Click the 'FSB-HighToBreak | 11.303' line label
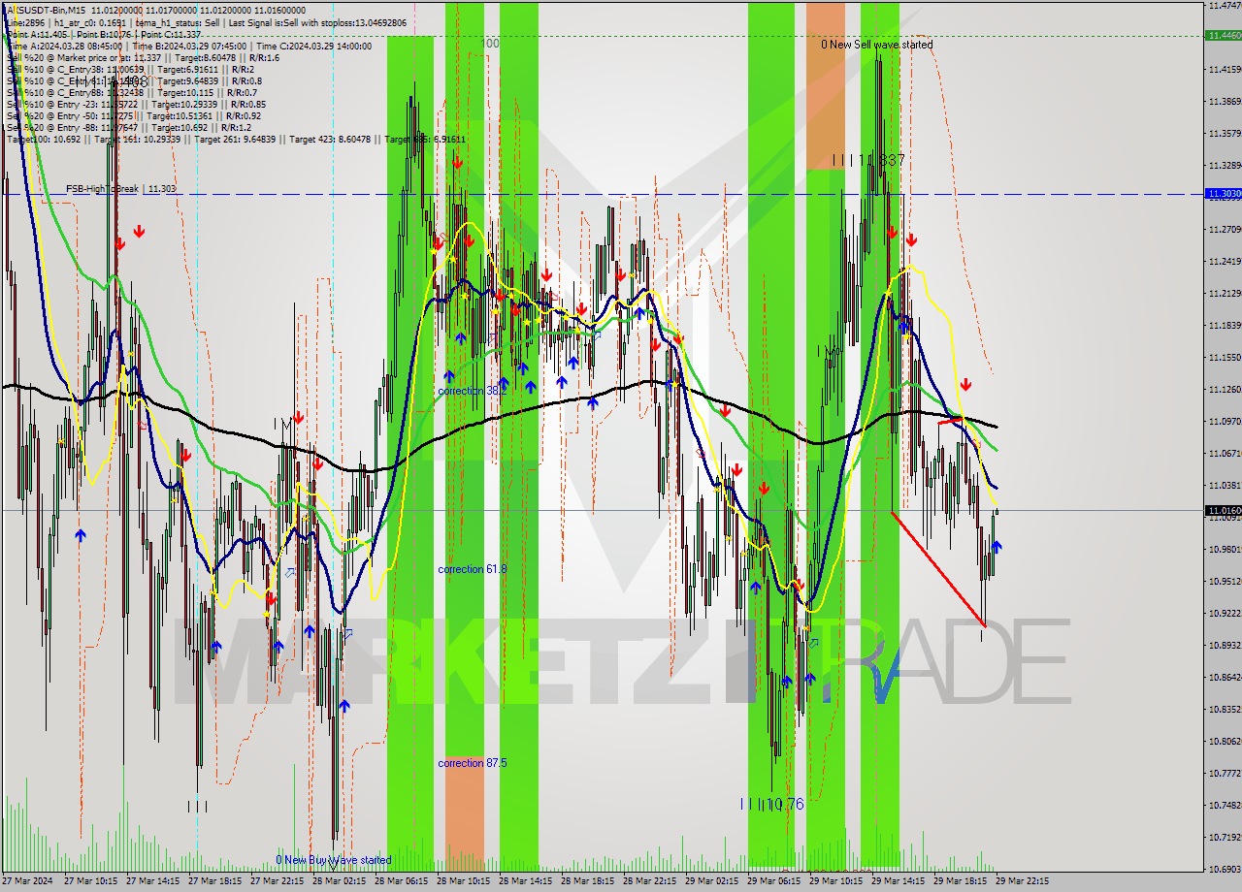1242x892 pixels. click(x=121, y=189)
